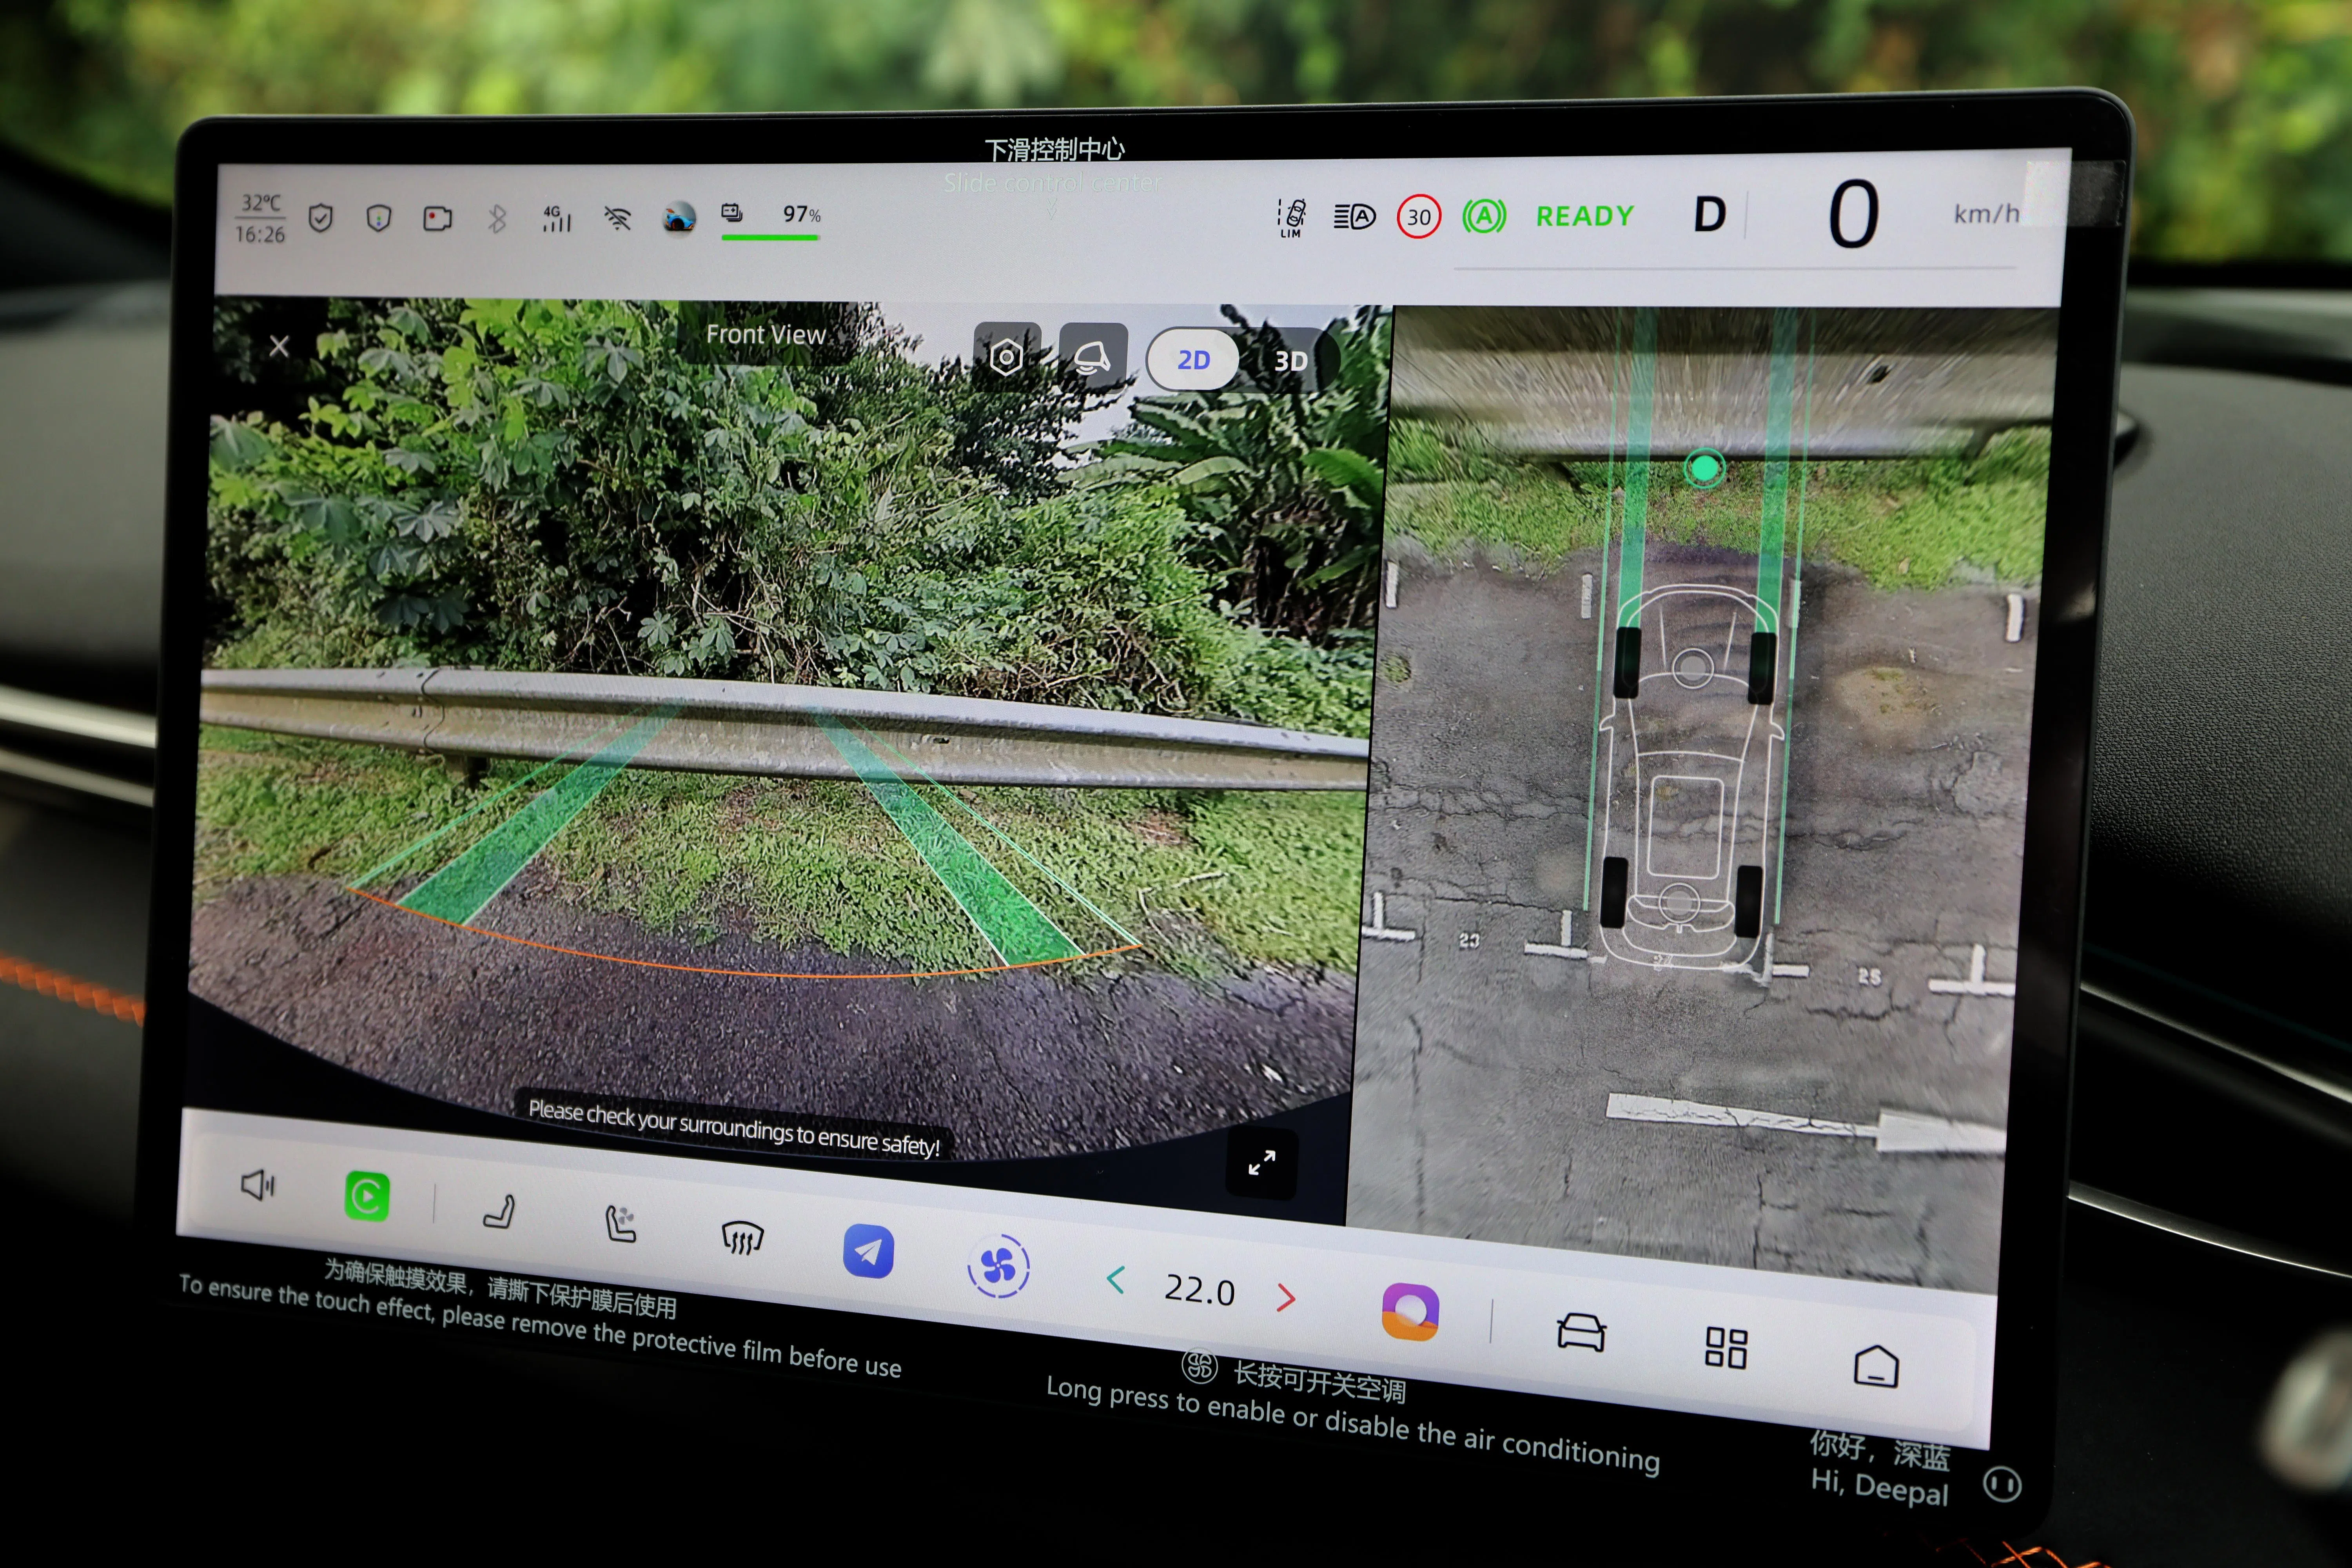The image size is (2352, 1568).
Task: Tap the 22.0 temperature value
Action: coord(1199,1290)
